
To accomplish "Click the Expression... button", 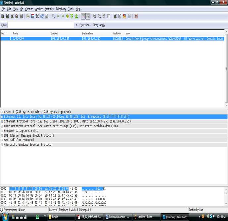I will click(85, 25).
